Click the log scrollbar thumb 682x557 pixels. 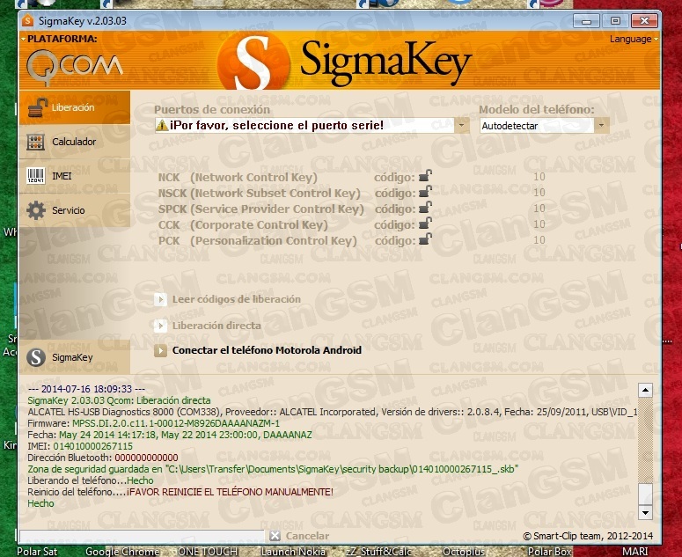coord(645,494)
